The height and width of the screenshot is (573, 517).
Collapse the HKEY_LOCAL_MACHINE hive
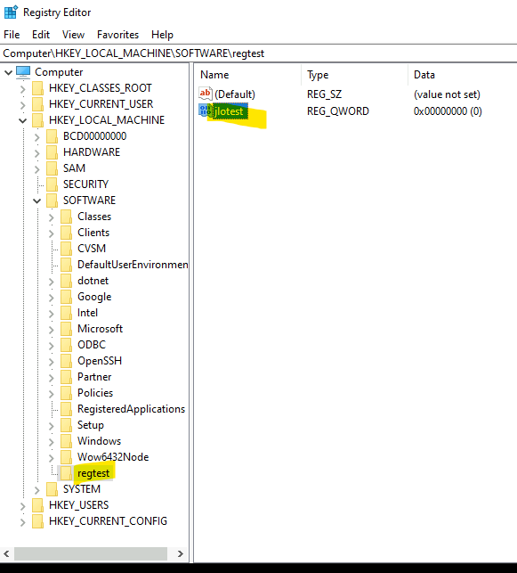tap(22, 120)
